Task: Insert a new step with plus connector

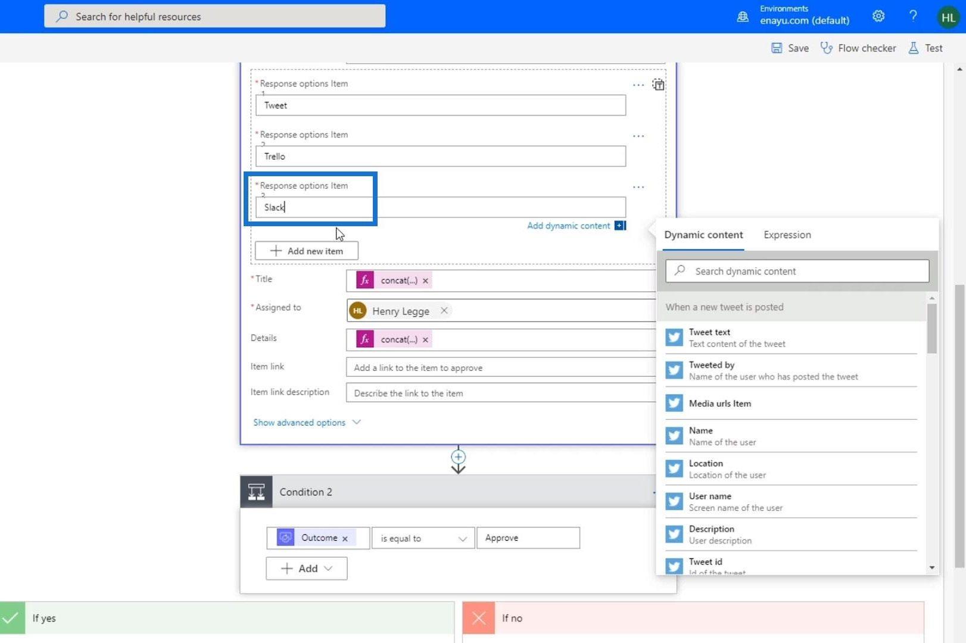Action: tap(458, 457)
